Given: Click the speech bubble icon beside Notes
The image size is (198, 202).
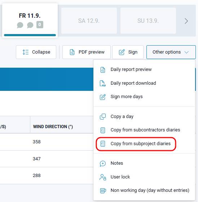Looking at the screenshot, I should [x=103, y=164].
